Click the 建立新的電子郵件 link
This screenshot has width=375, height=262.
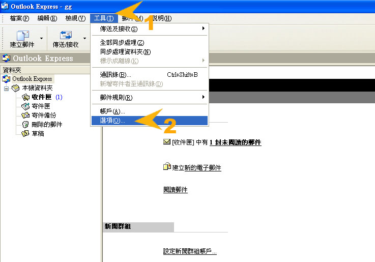pyautogui.click(x=196, y=168)
